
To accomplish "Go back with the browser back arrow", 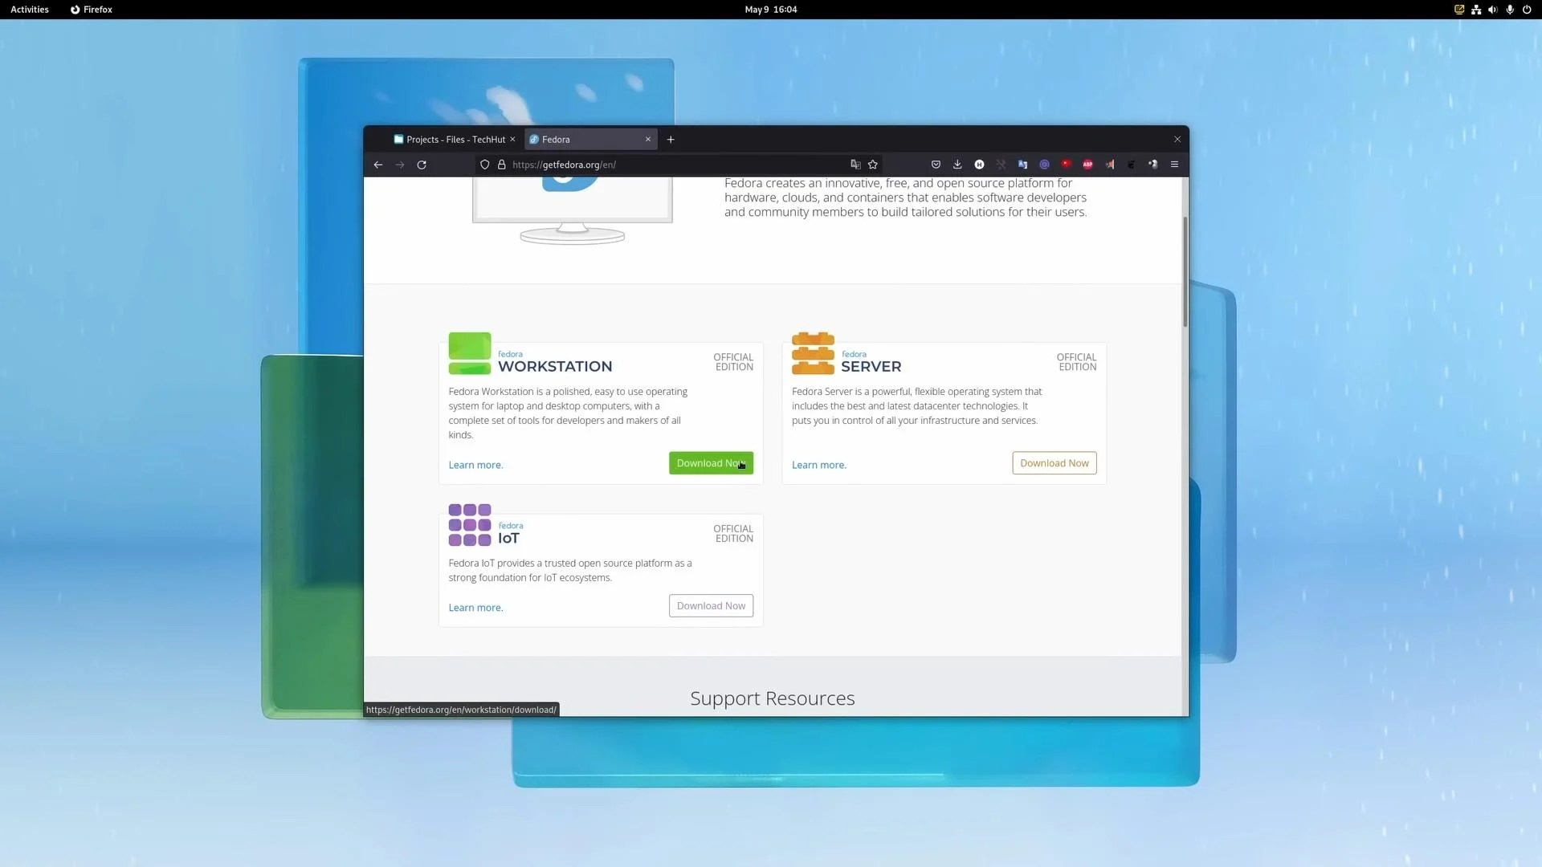I will point(378,165).
